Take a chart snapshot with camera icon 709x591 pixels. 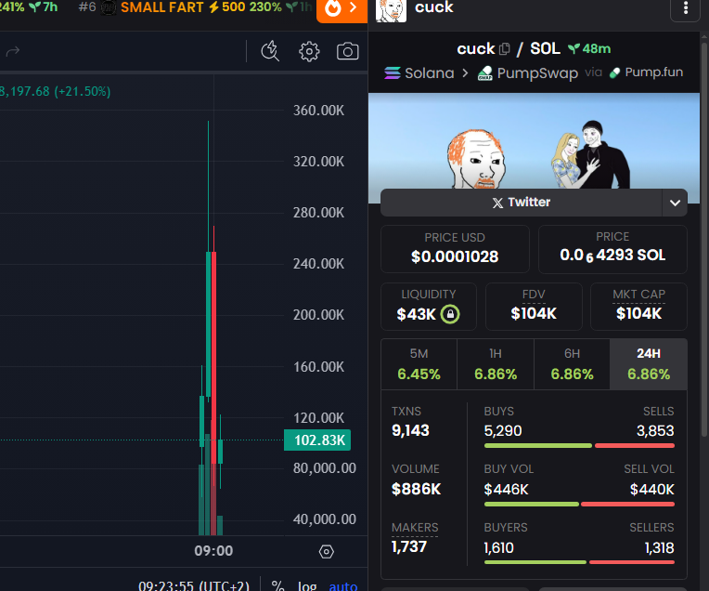point(348,51)
